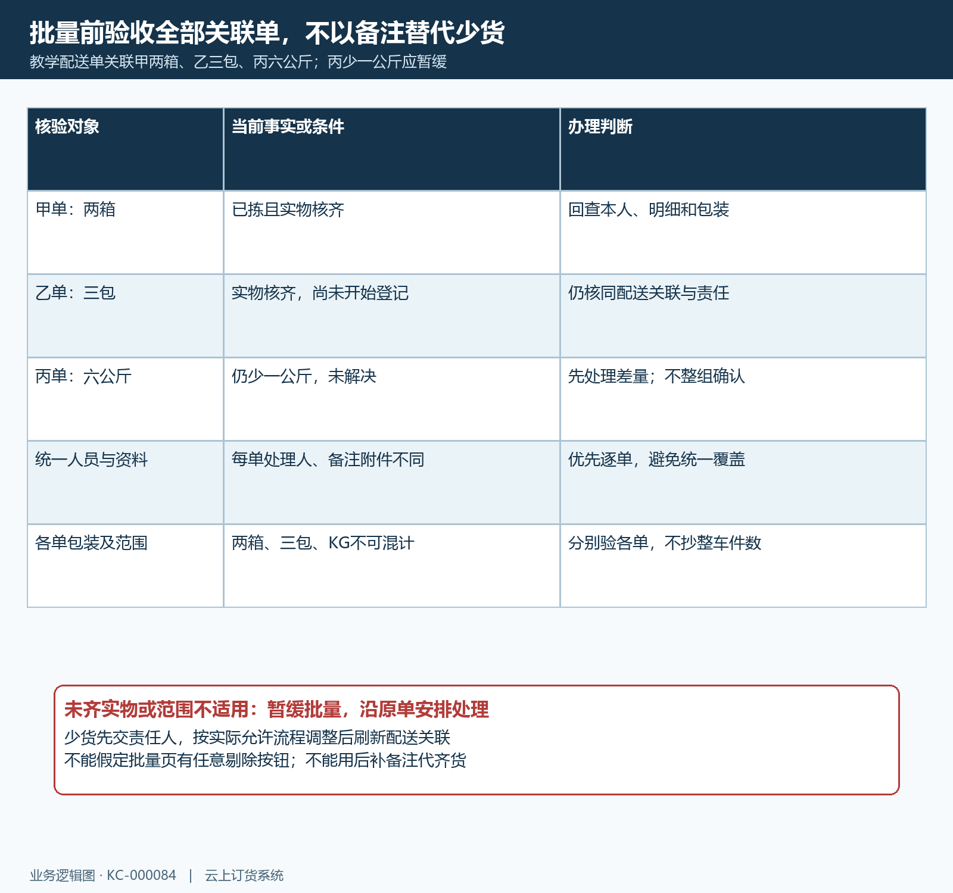Click the footer text "业务逻辑图 · KC-000084"
The width and height of the screenshot is (953, 893).
pos(103,875)
